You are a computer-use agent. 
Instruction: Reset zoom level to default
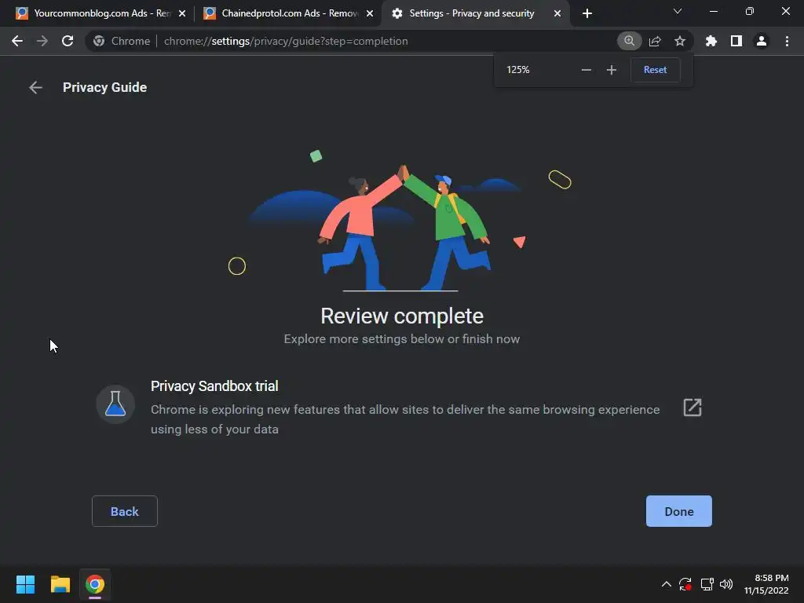pos(656,70)
